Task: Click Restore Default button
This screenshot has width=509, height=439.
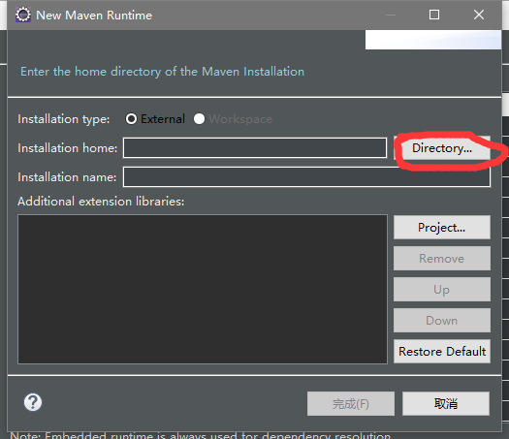Action: tap(442, 352)
